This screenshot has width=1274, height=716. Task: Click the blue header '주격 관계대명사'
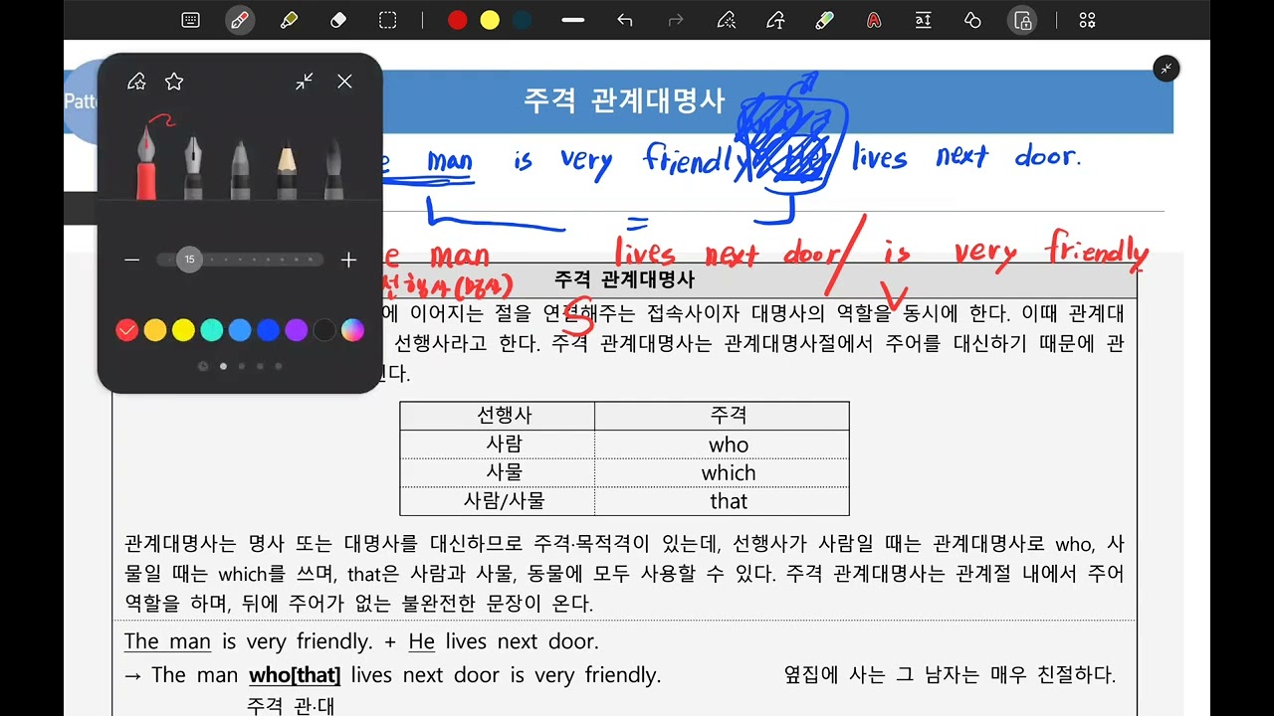(624, 100)
